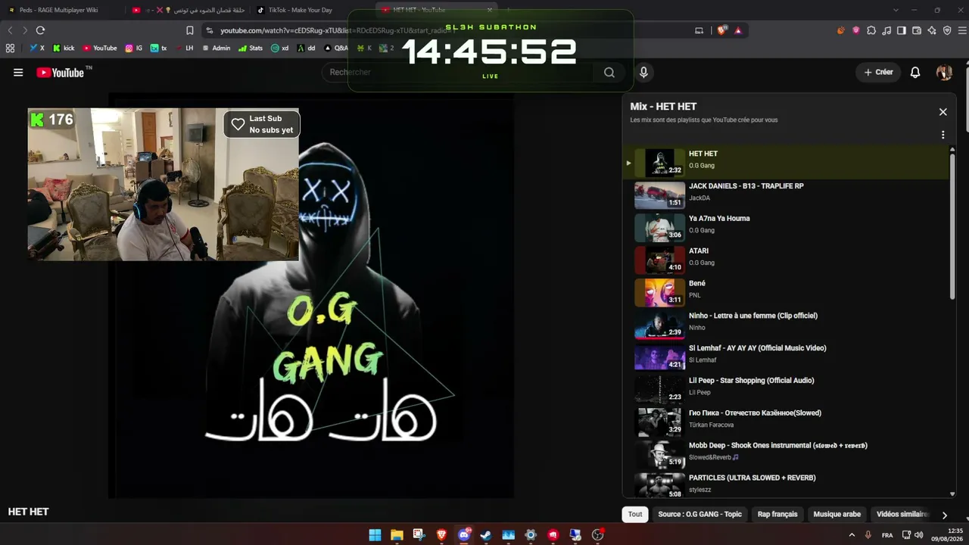This screenshot has width=969, height=545.
Task: Open site settings icon in the address bar
Action: (210, 30)
